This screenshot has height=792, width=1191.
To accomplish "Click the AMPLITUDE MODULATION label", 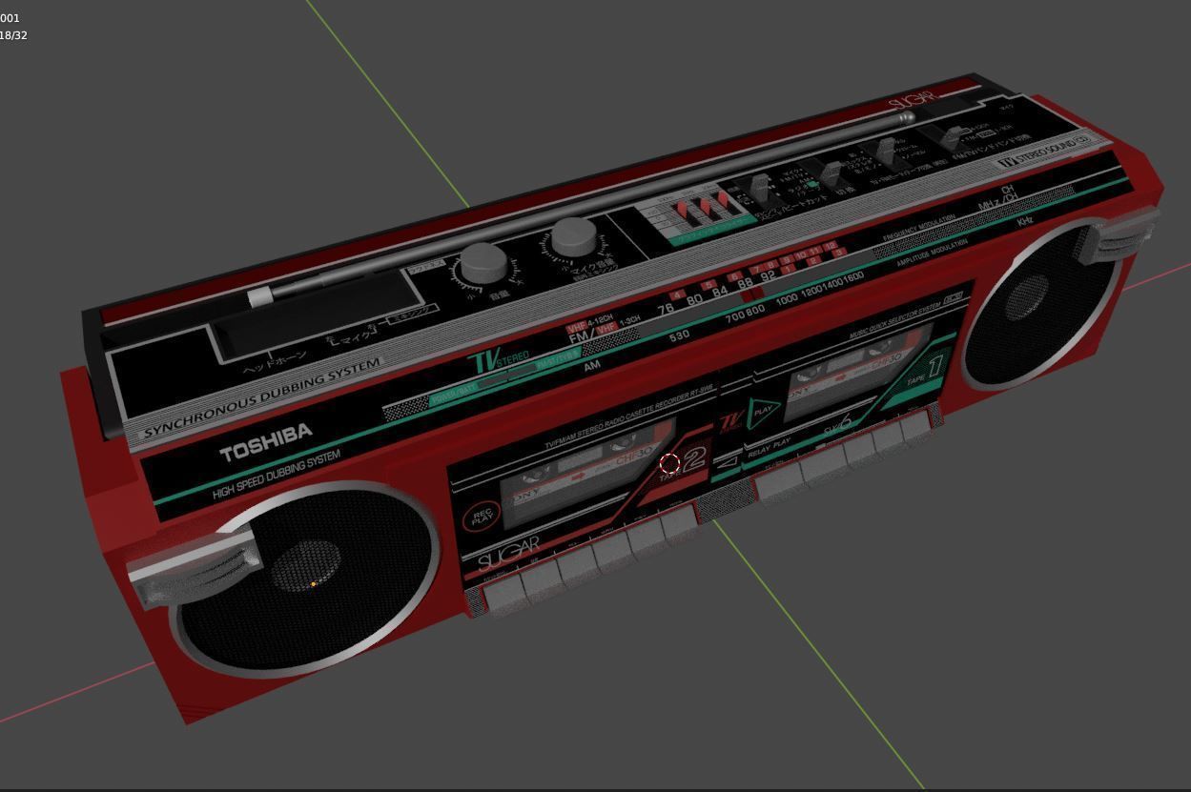I will 932,254.
